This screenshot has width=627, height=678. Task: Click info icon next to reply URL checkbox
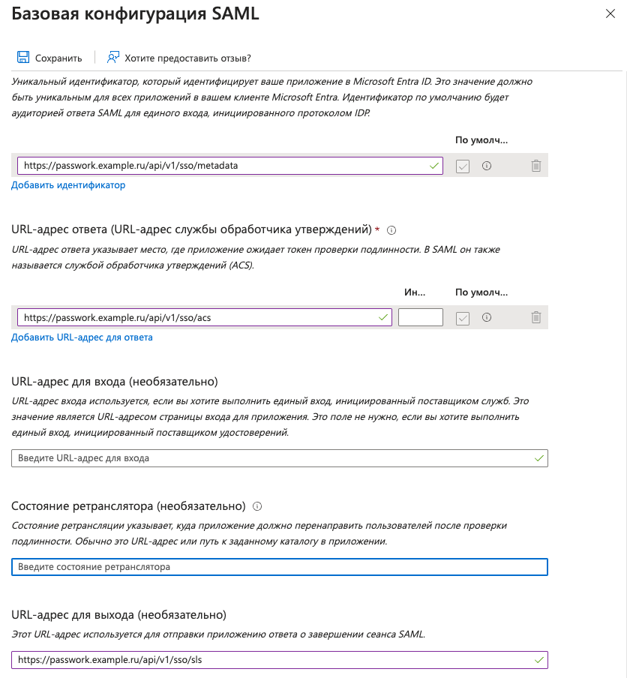point(486,317)
